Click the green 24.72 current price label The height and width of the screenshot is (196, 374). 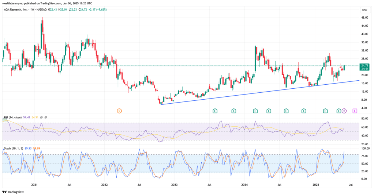[365, 65]
